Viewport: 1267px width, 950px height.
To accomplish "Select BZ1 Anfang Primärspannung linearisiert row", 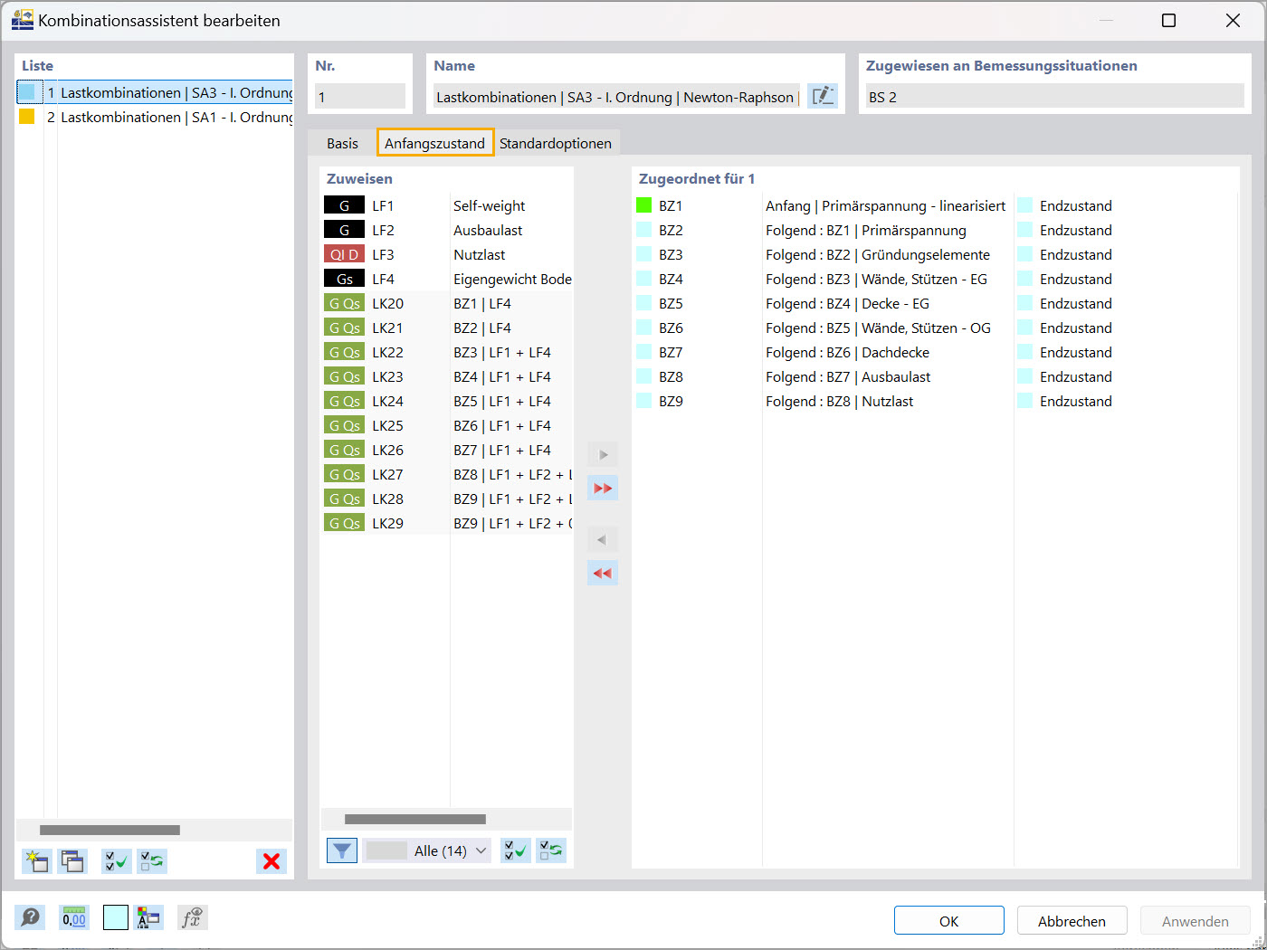I will [935, 205].
